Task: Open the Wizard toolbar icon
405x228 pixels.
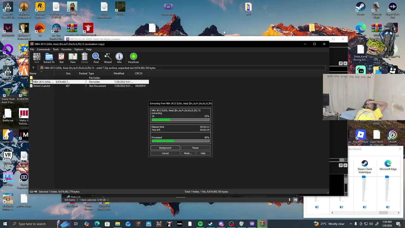Action: point(108,58)
